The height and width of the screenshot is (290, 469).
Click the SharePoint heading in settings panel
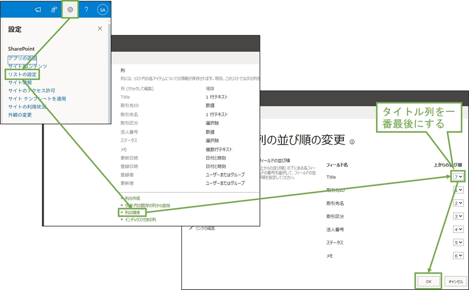tap(21, 49)
